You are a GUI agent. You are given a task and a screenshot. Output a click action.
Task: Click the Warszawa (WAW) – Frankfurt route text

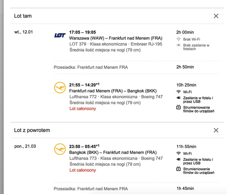click(x=116, y=38)
